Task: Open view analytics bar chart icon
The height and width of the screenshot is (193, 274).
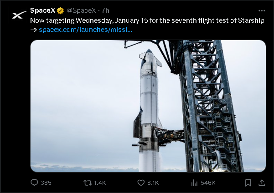Action: point(194,183)
